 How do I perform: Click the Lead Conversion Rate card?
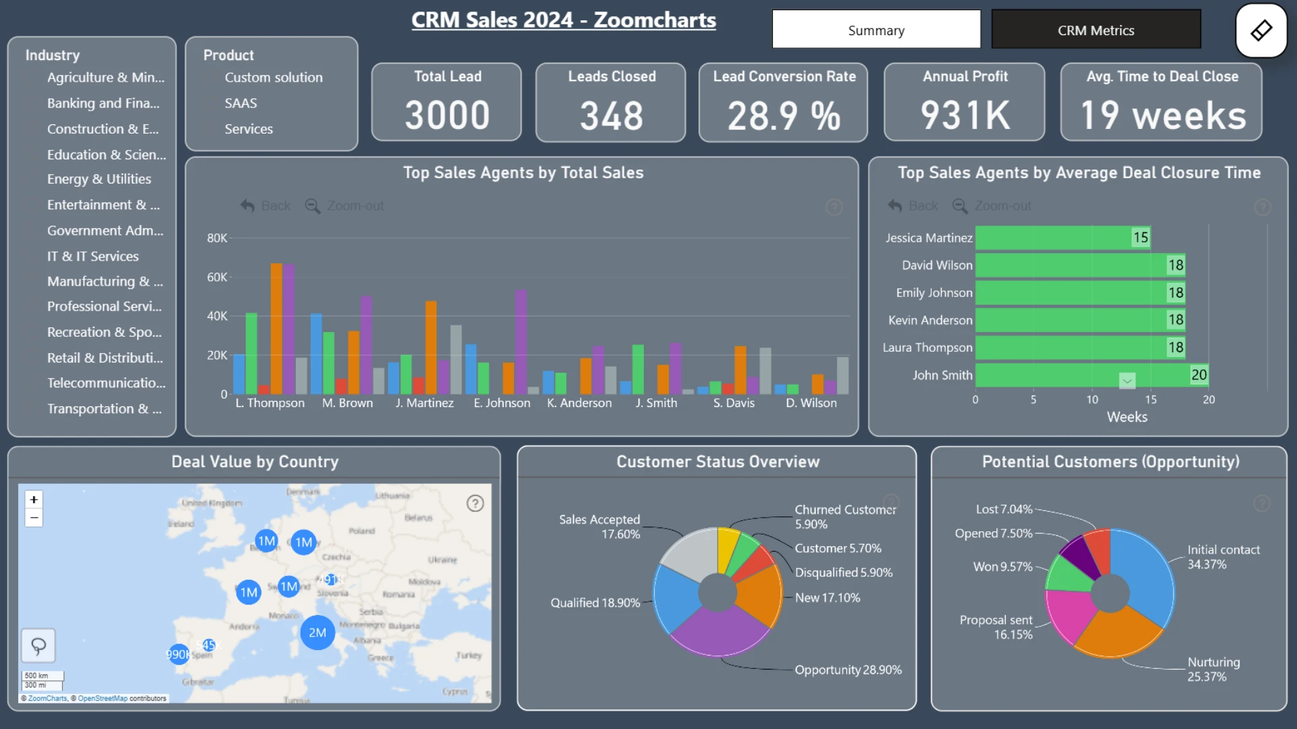click(784, 102)
